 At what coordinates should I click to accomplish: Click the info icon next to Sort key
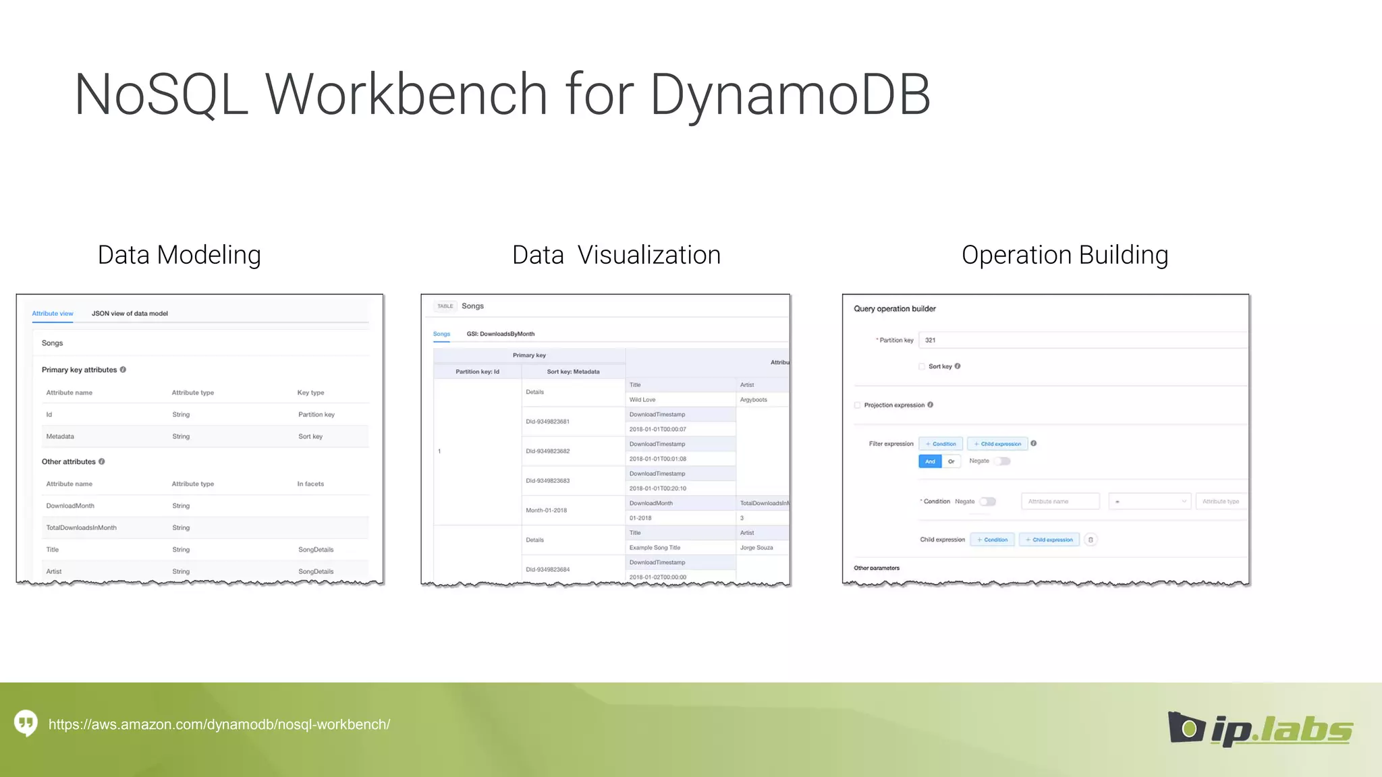click(x=958, y=366)
